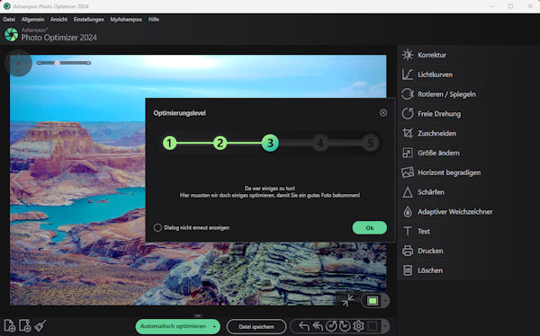Open the MyAshampoo menu

126,20
